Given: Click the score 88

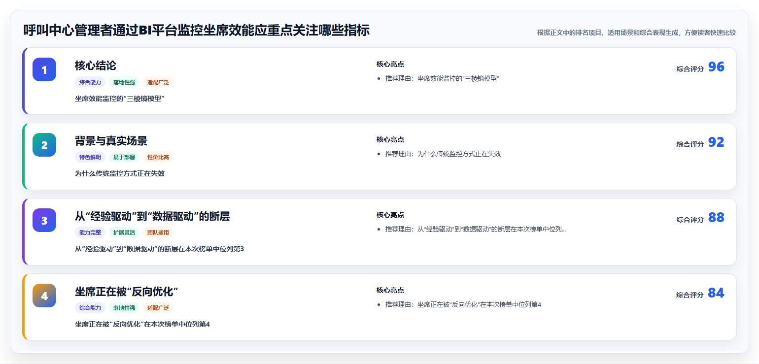Looking at the screenshot, I should [x=716, y=218].
